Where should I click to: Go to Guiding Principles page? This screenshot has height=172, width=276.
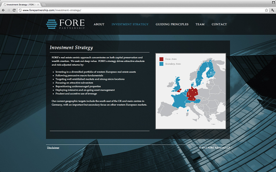click(172, 24)
